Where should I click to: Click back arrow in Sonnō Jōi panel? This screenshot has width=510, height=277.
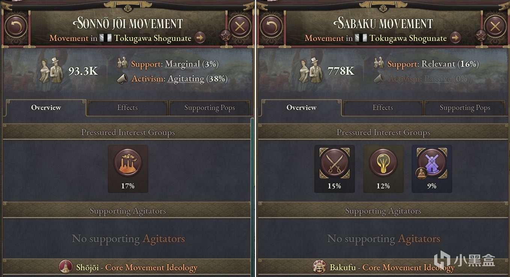pyautogui.click(x=15, y=26)
